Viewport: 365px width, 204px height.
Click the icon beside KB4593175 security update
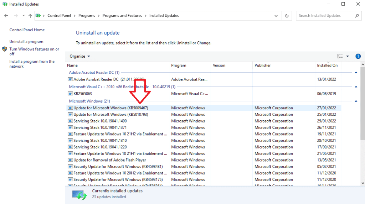point(70,179)
